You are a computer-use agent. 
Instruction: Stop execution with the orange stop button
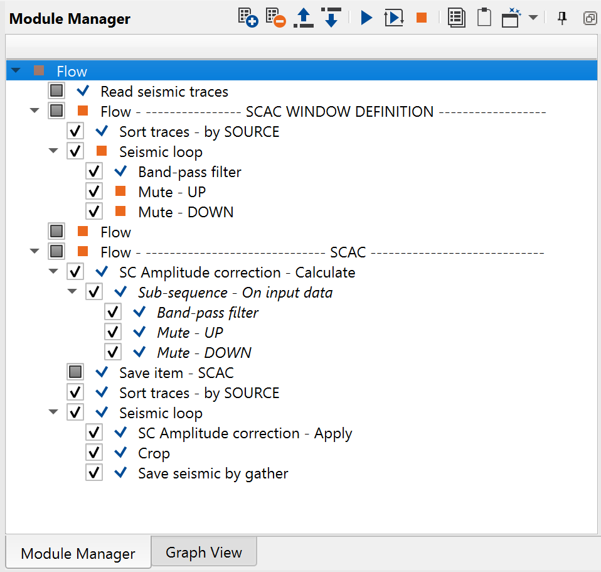point(422,18)
